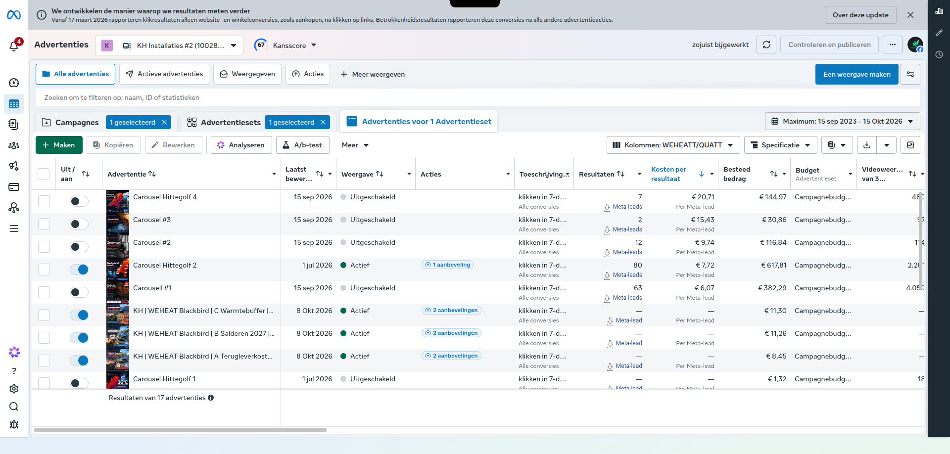The image size is (950, 454).
Task: Open the A/b-test button
Action: [302, 145]
